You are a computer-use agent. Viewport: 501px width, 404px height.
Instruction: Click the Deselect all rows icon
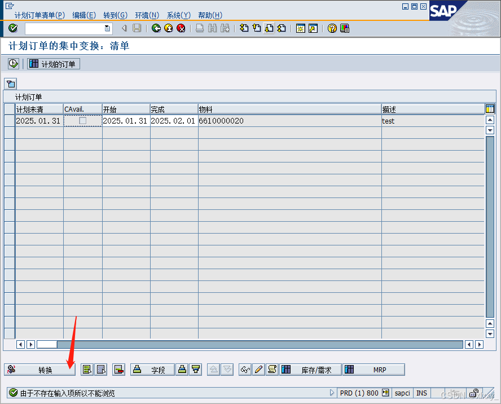(100, 370)
